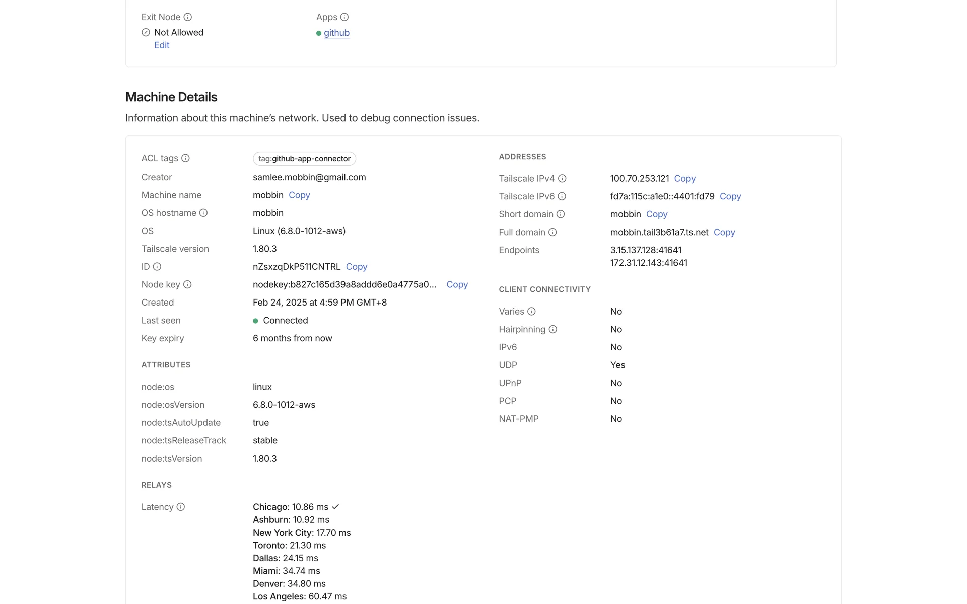Image resolution: width=967 pixels, height=604 pixels.
Task: Copy the full domain mobbin.tail3b61a7.ts.net
Action: click(724, 232)
